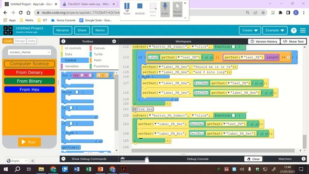
Task: Select Turtle toolbox category
Action: pyautogui.click(x=98, y=54)
